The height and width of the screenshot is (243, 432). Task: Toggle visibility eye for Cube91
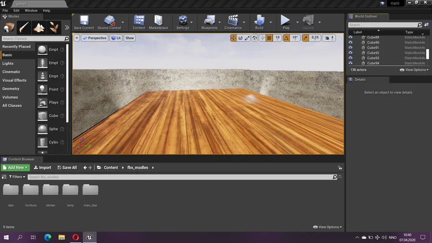350,48
